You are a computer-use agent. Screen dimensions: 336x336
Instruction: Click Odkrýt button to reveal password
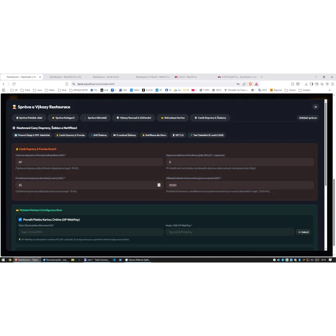click(x=303, y=232)
